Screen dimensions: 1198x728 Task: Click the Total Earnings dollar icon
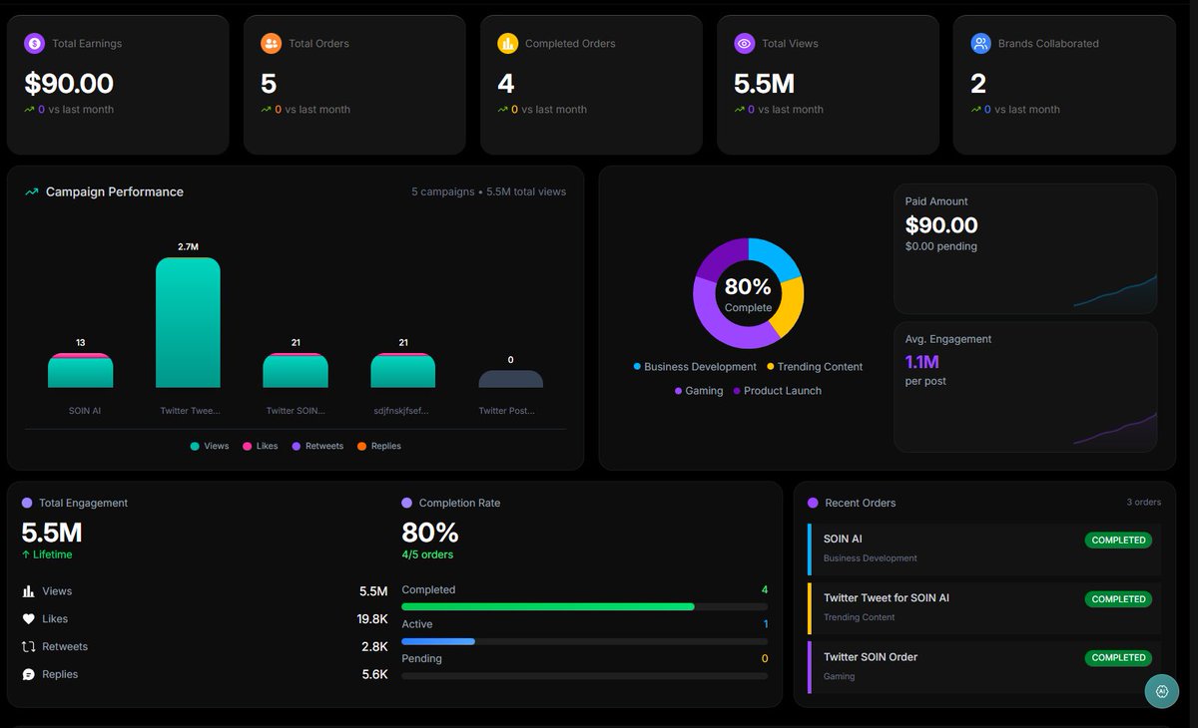pyautogui.click(x=35, y=43)
